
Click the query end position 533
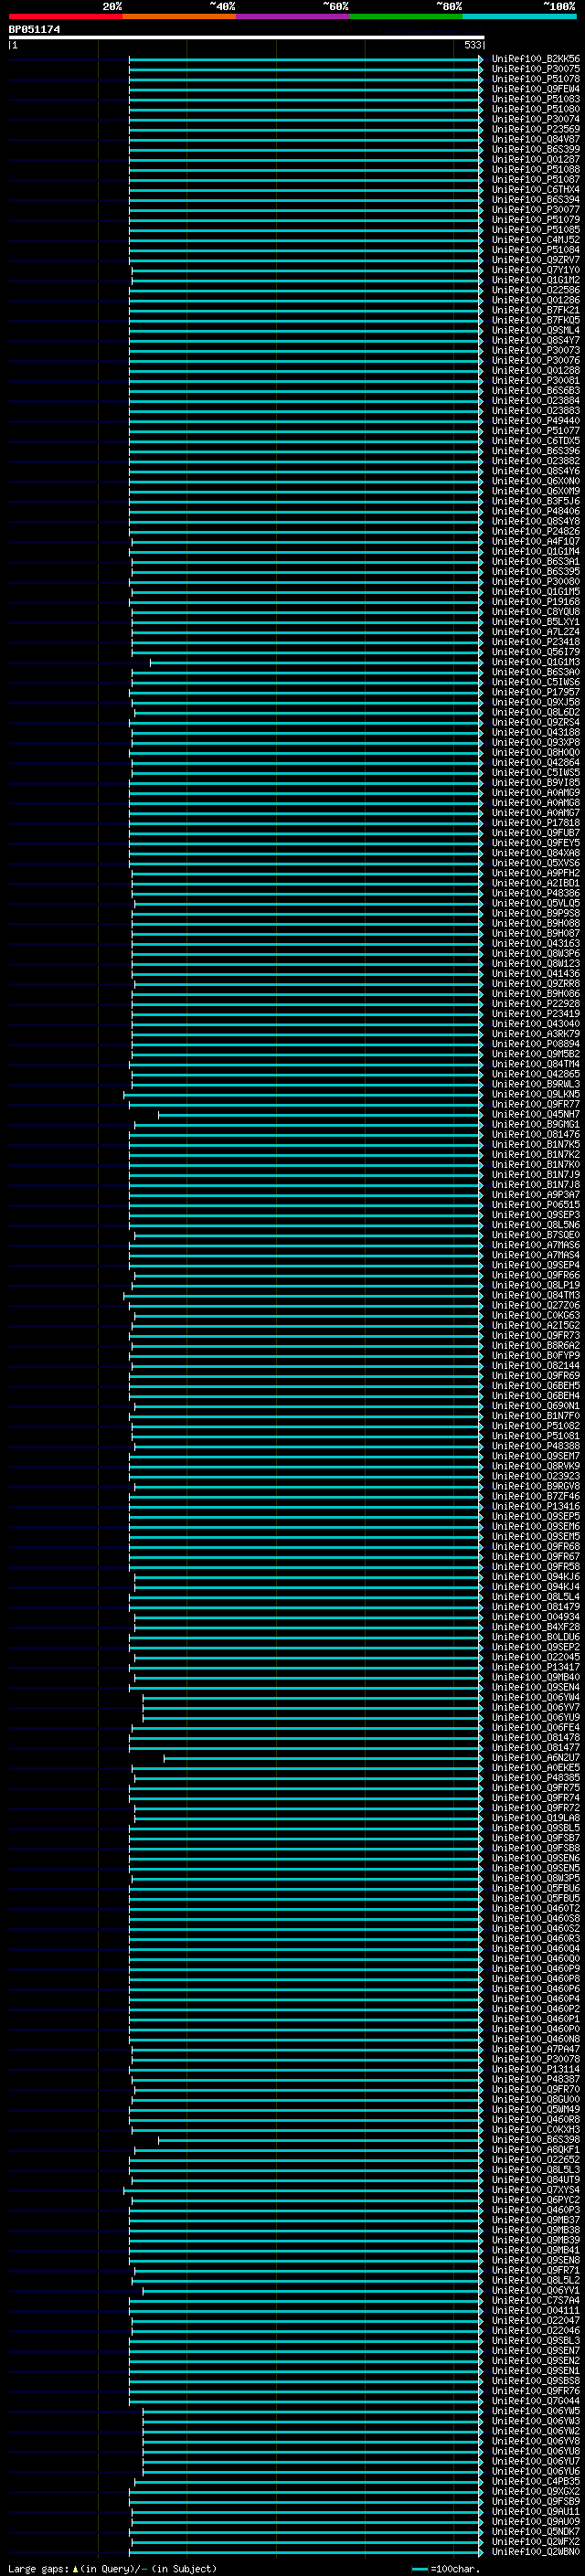point(473,45)
